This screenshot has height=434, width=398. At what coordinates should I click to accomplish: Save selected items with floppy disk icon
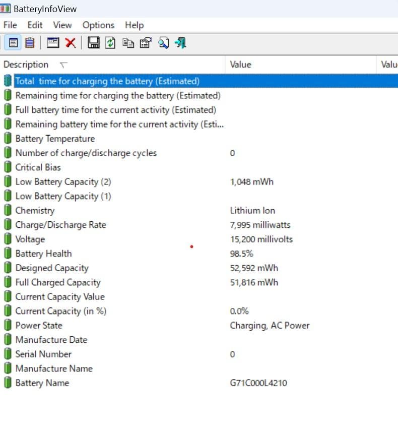point(93,43)
